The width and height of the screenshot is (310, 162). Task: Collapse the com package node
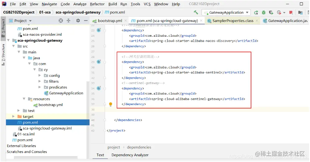click(x=29, y=64)
